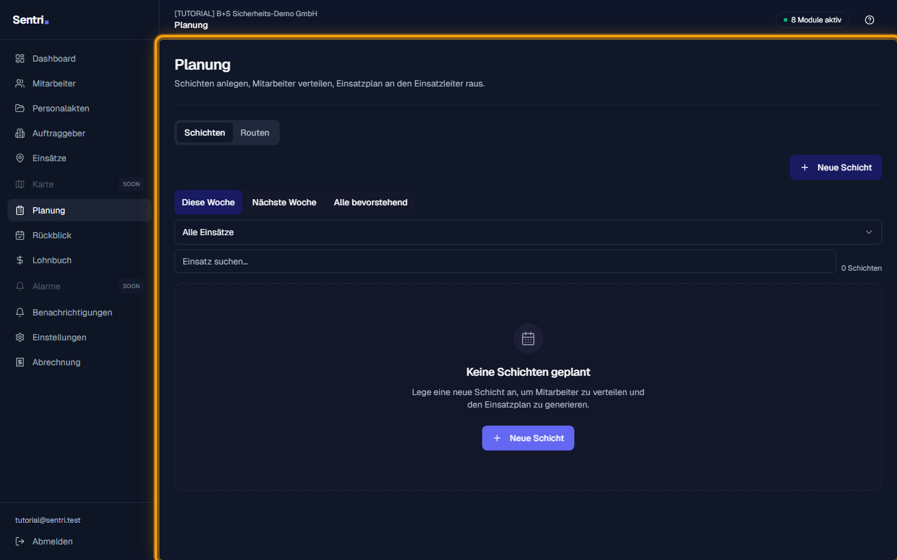Click the Dashboard grid icon in sidebar
The height and width of the screenshot is (560, 897).
[x=20, y=58]
